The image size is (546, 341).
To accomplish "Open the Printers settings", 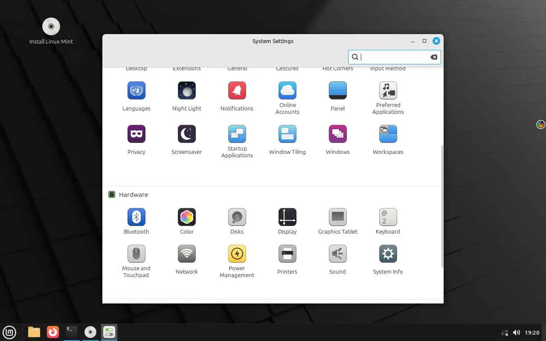I will (288, 260).
